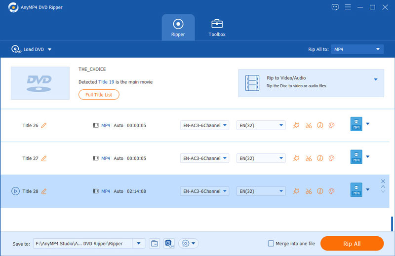Remove Title 28 with the X icon
The image size is (395, 256).
pos(383,182)
